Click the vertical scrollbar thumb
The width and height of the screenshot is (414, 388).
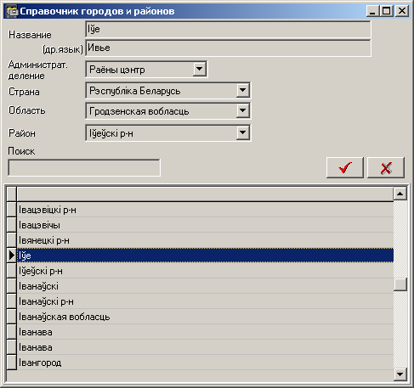pyautogui.click(x=400, y=284)
